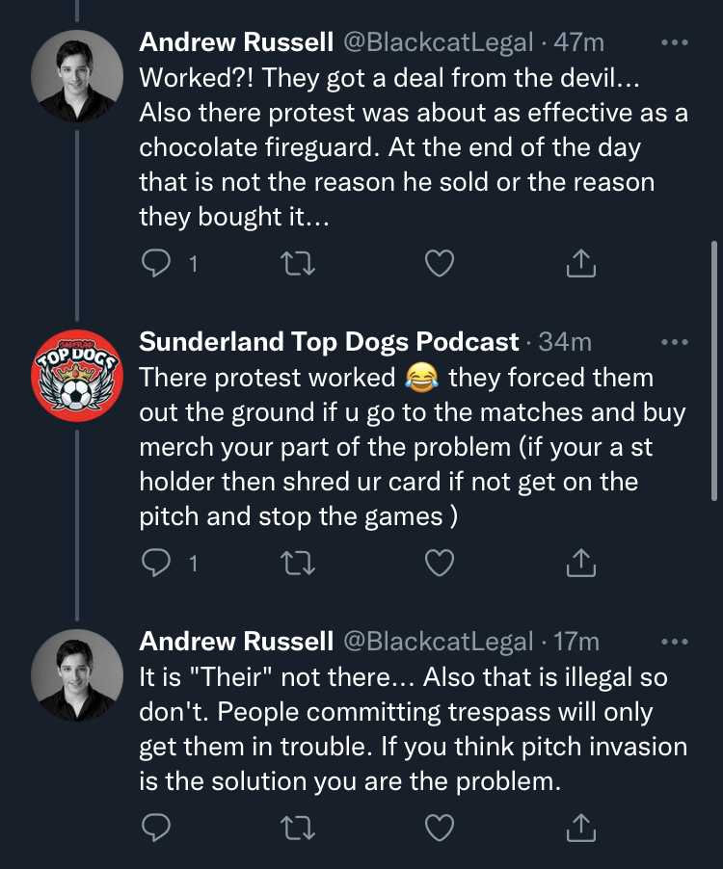723x869 pixels.
Task: Share the Sunderland Top Dogs Podcast tweet
Action: coord(579,563)
